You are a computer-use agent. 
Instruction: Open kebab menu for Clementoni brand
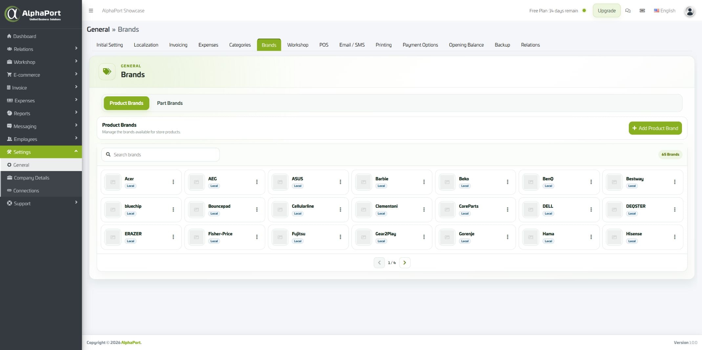tap(424, 209)
